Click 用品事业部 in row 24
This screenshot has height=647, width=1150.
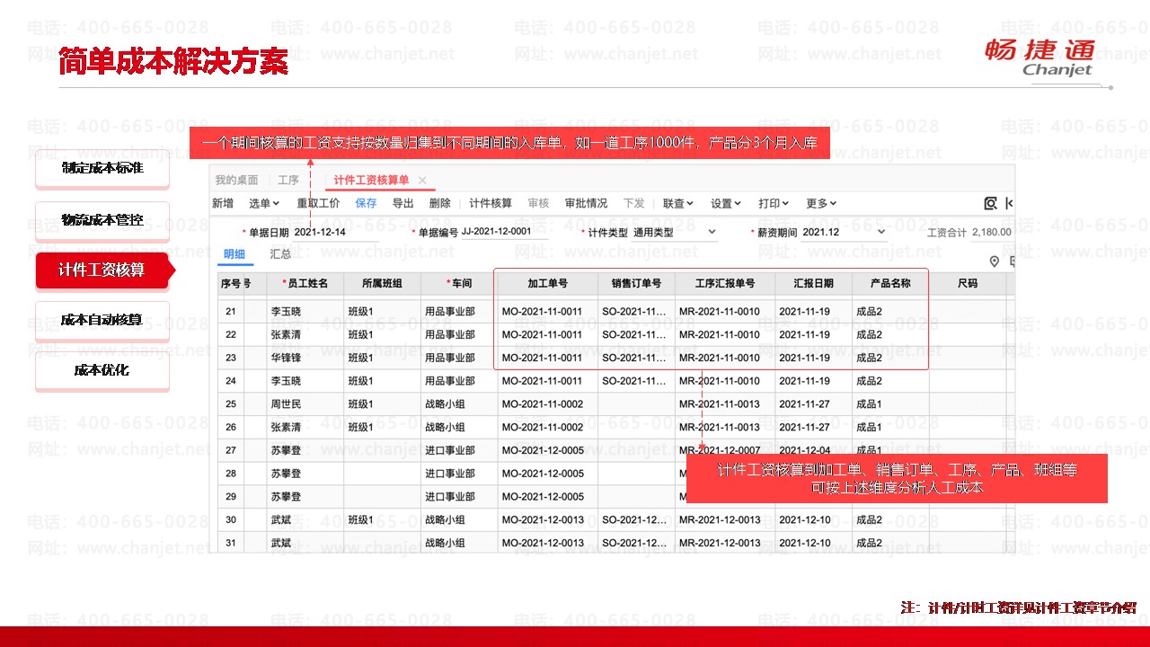pyautogui.click(x=450, y=381)
